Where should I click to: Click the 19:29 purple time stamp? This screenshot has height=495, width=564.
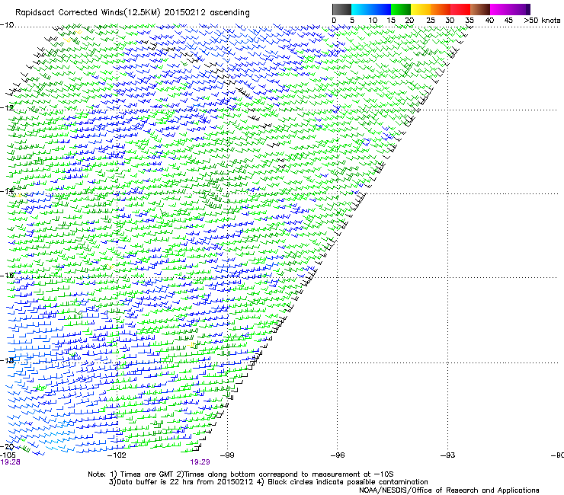coord(200,462)
